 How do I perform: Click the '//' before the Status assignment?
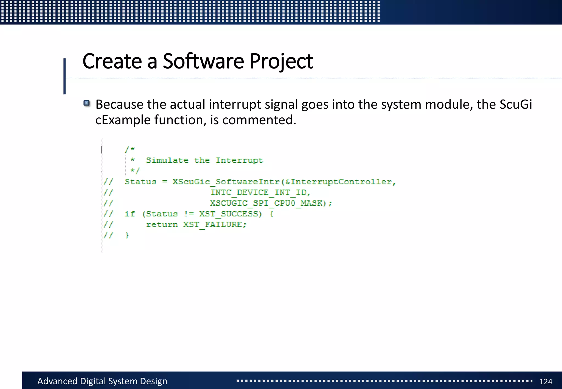click(108, 182)
